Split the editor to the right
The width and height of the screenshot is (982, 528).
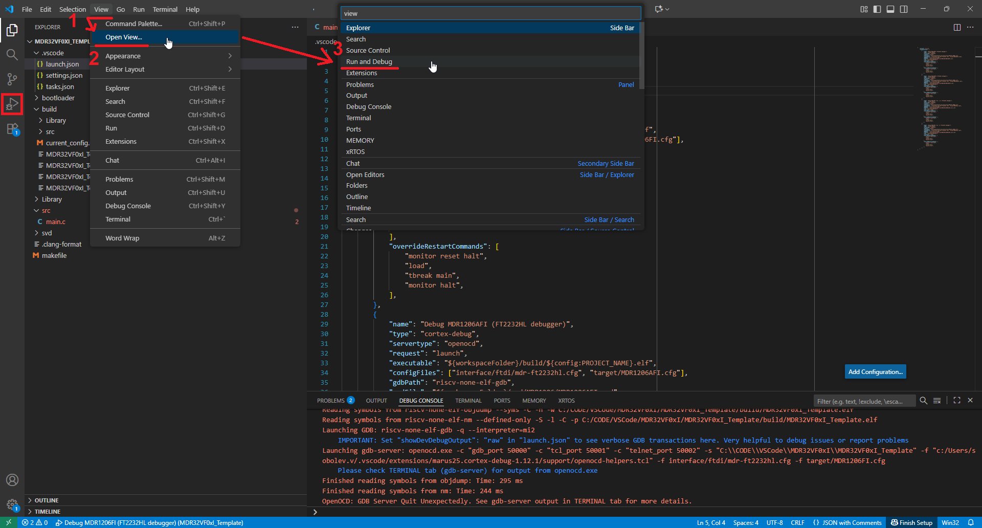tap(957, 27)
